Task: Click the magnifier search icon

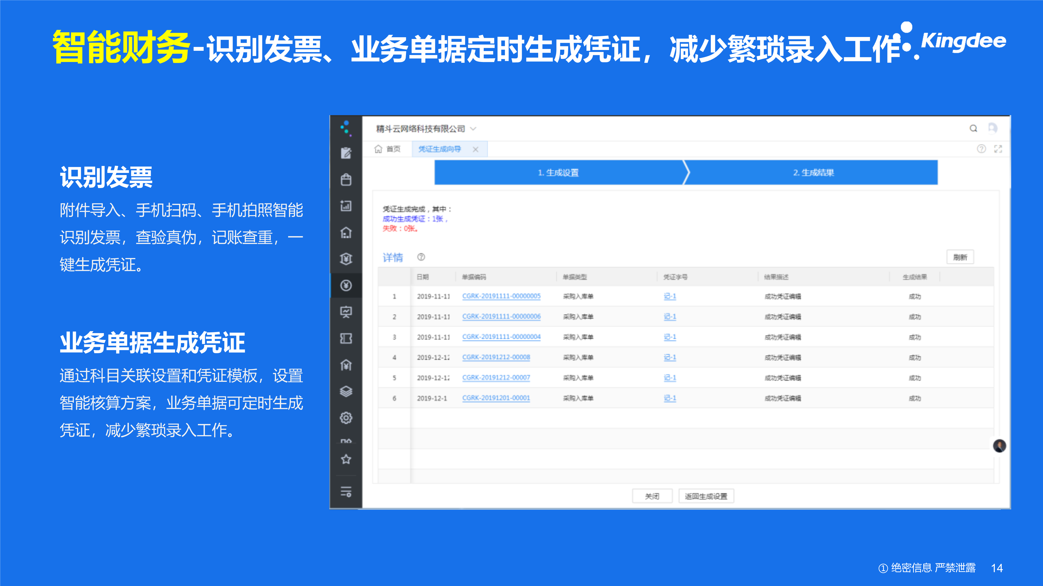Action: coord(973,129)
